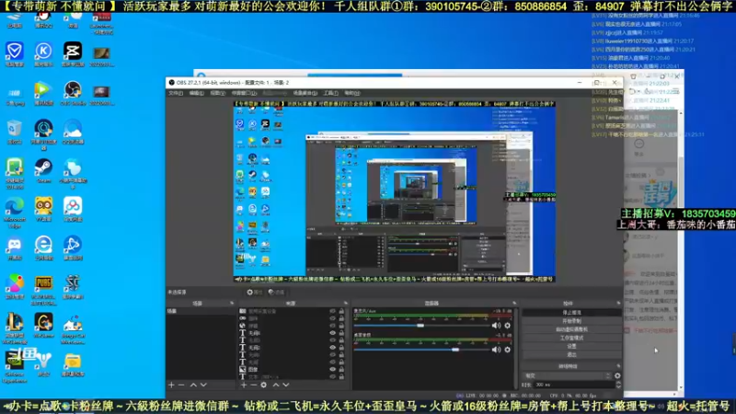This screenshot has height=414, width=736.
Task: Open the 场景集合 Scene Collection menu
Action: pos(305,94)
